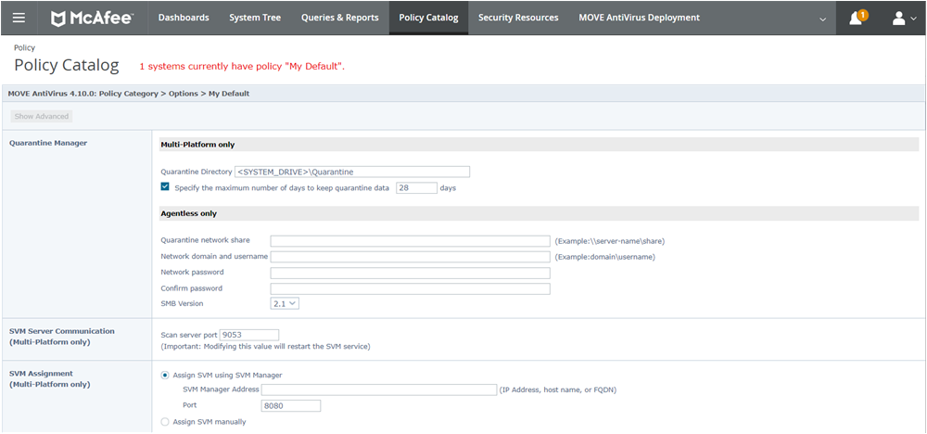Click the "Multi-Platform only" header bar
The width and height of the screenshot is (927, 434).
click(539, 145)
